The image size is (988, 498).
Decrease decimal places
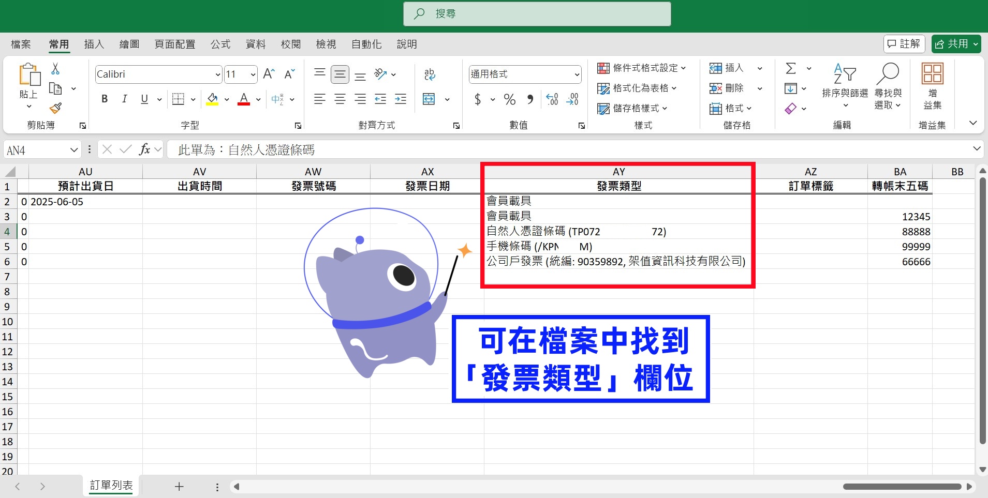pyautogui.click(x=572, y=99)
